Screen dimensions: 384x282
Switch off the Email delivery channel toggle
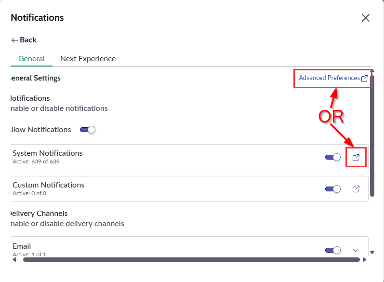point(333,250)
